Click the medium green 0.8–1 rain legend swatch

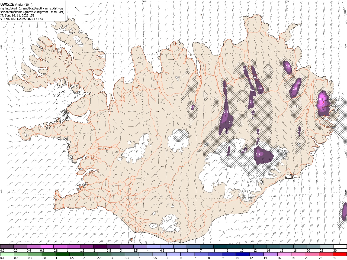pyautogui.click(x=49, y=254)
